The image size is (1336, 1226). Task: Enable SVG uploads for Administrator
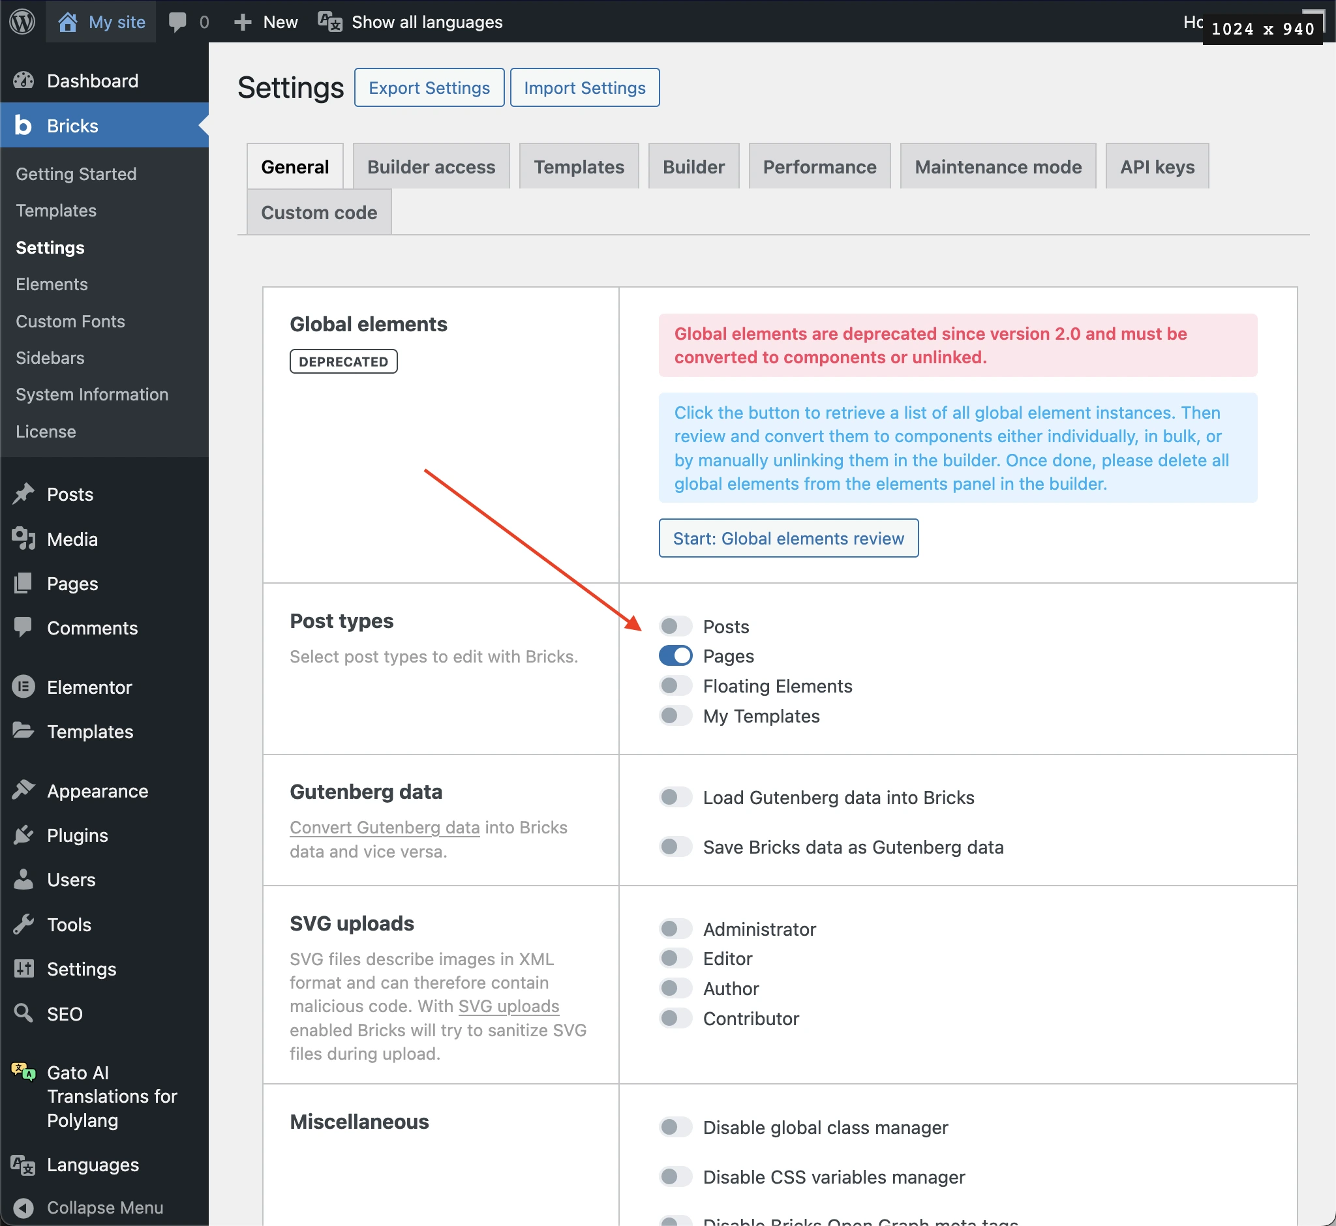675,929
